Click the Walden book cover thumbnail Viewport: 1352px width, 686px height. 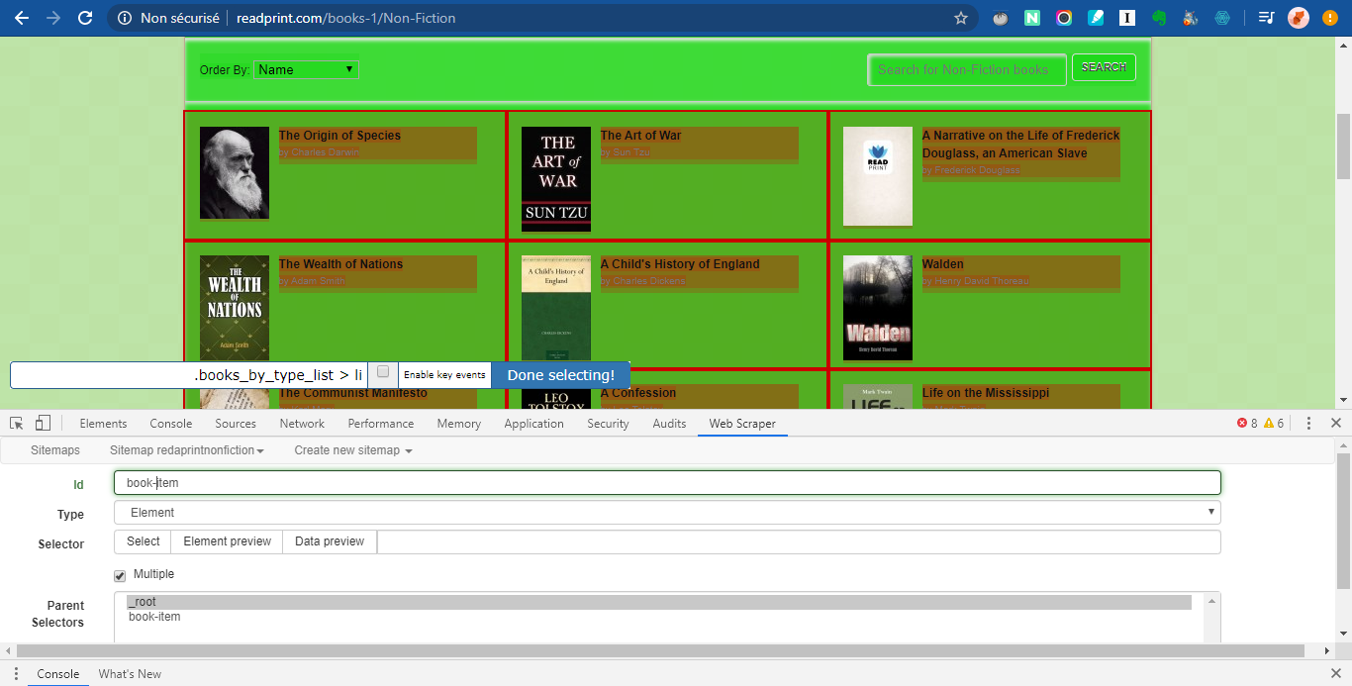(x=878, y=308)
